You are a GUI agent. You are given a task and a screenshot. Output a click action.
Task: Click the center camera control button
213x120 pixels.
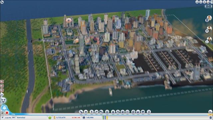coord(209,6)
